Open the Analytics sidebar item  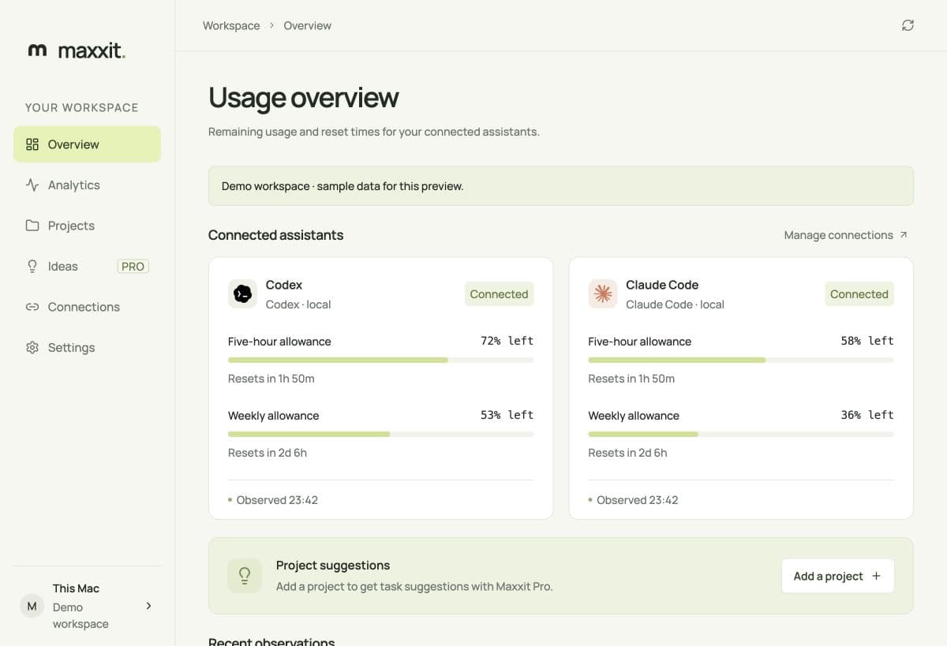(87, 185)
